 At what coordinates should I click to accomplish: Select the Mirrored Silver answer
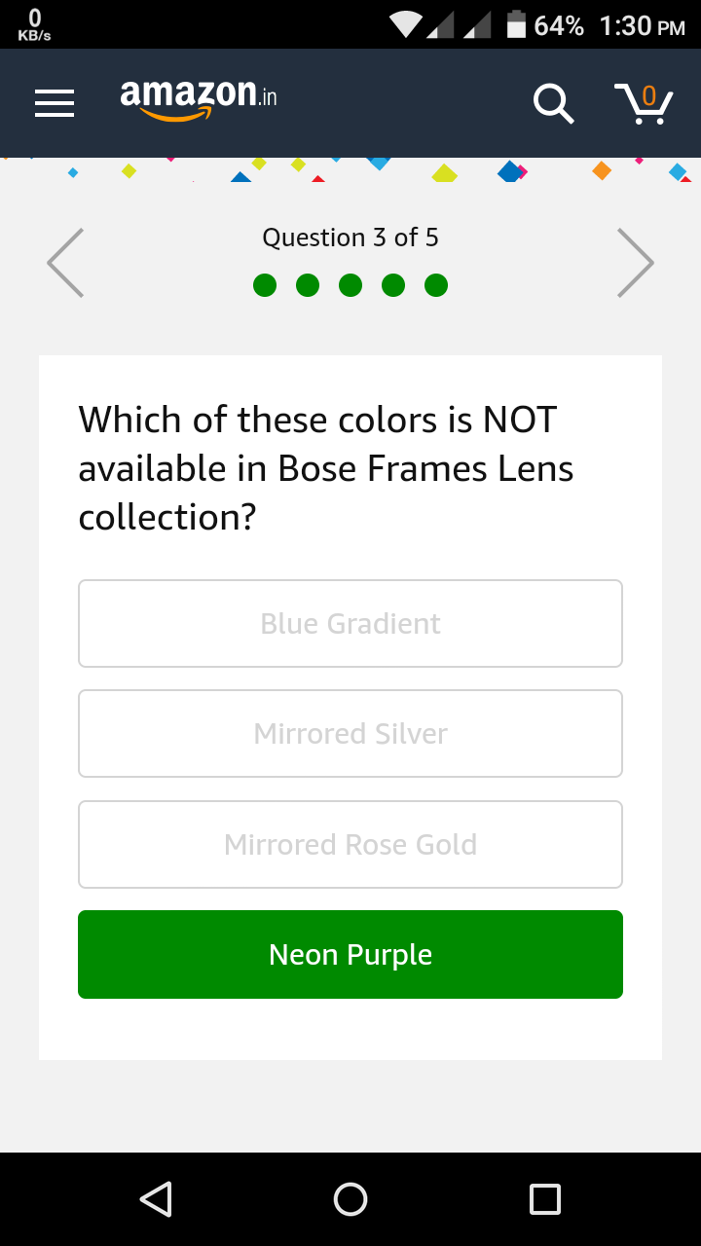[350, 734]
